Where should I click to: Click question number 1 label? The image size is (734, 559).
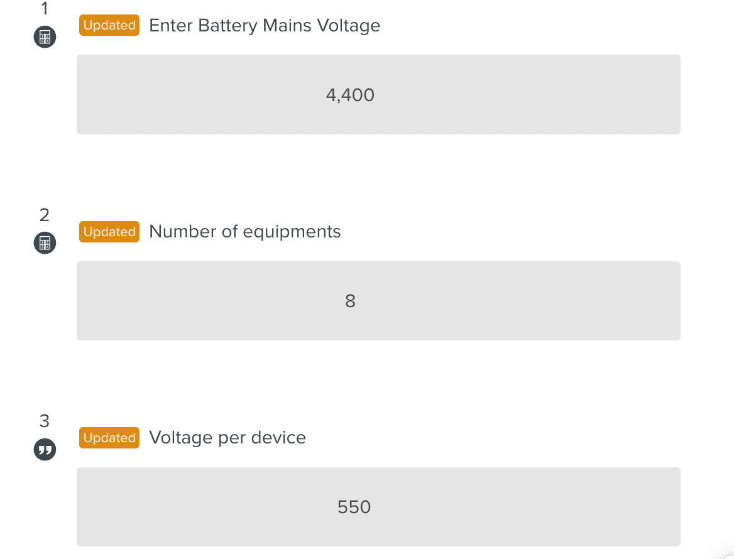click(44, 9)
